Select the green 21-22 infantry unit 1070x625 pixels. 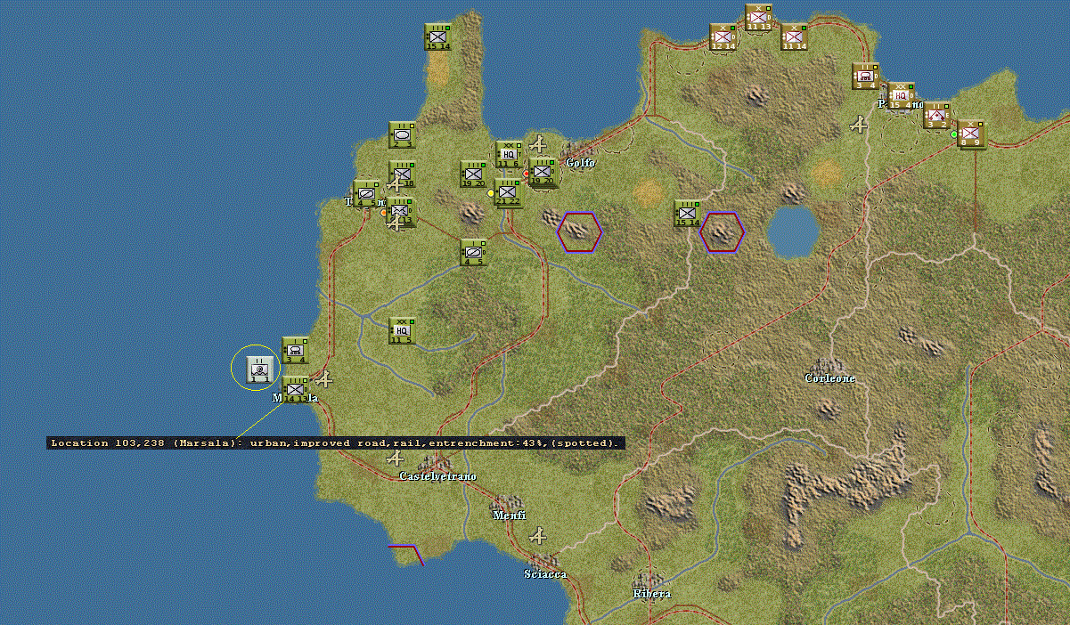click(x=508, y=191)
